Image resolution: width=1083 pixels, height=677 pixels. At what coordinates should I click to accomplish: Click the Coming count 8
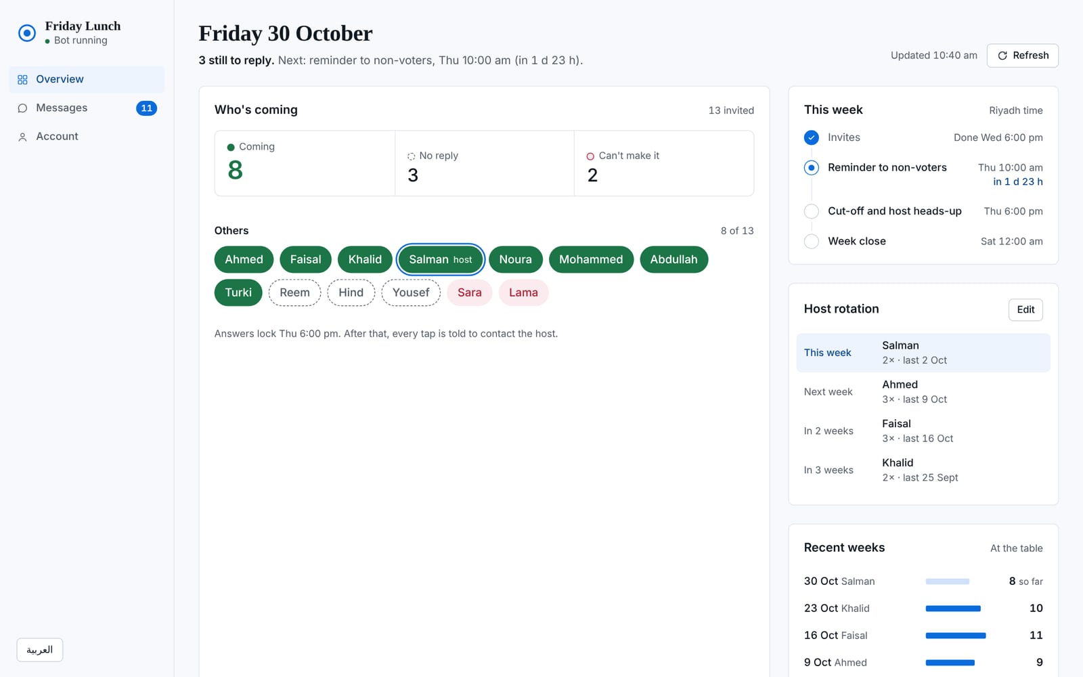click(x=235, y=170)
